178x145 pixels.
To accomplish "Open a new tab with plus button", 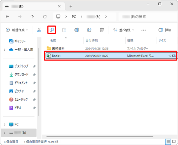I will click(71, 6).
